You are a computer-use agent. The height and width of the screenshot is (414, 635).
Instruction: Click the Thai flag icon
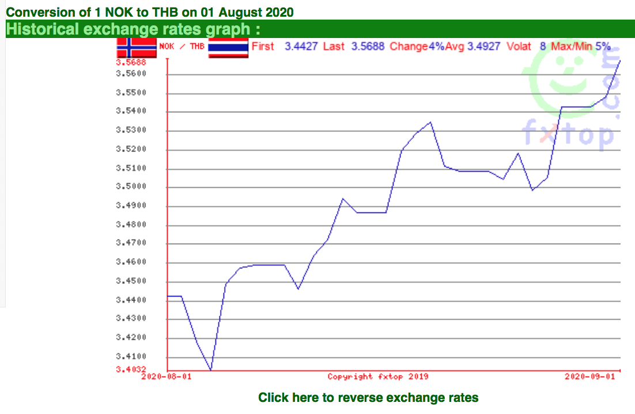(x=228, y=48)
